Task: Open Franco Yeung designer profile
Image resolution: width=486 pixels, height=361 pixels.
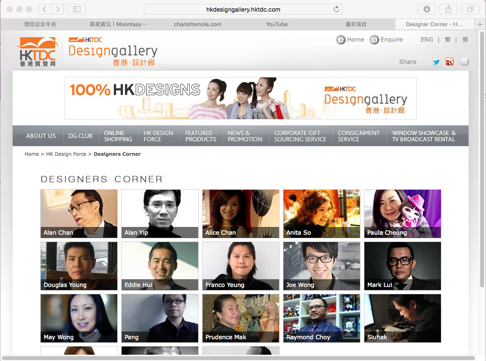Action: tap(240, 266)
